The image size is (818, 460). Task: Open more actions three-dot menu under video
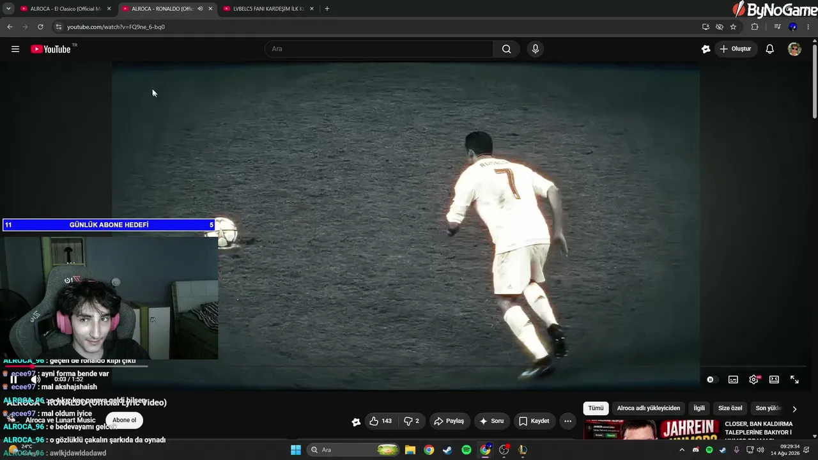click(x=567, y=421)
